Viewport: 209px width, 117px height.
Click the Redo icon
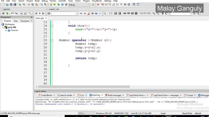[24, 5]
